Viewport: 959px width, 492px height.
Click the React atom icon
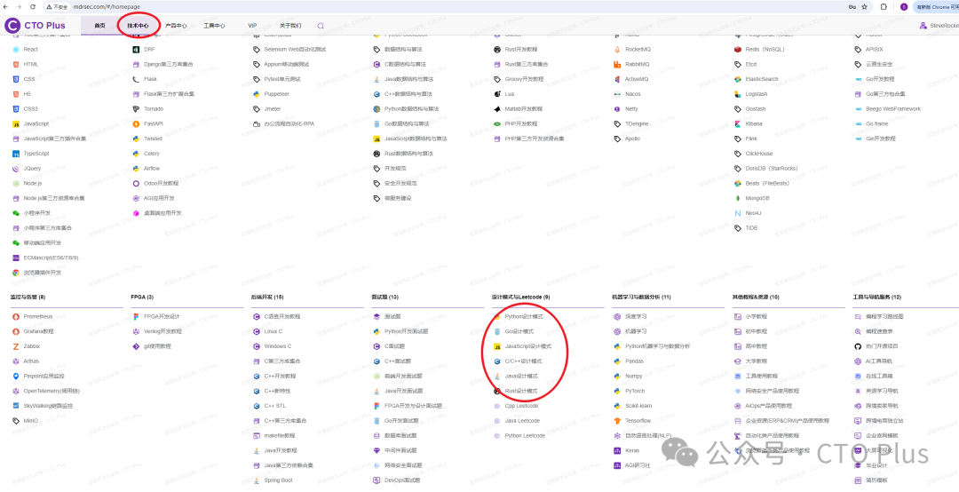point(16,50)
